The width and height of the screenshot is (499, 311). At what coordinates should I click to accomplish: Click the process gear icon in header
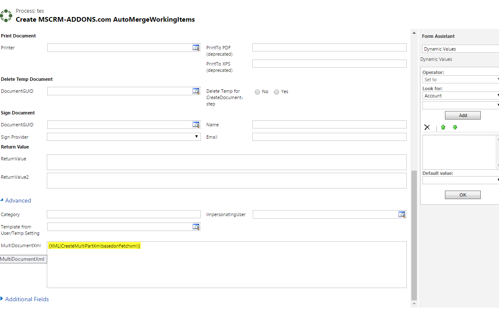coord(6,16)
